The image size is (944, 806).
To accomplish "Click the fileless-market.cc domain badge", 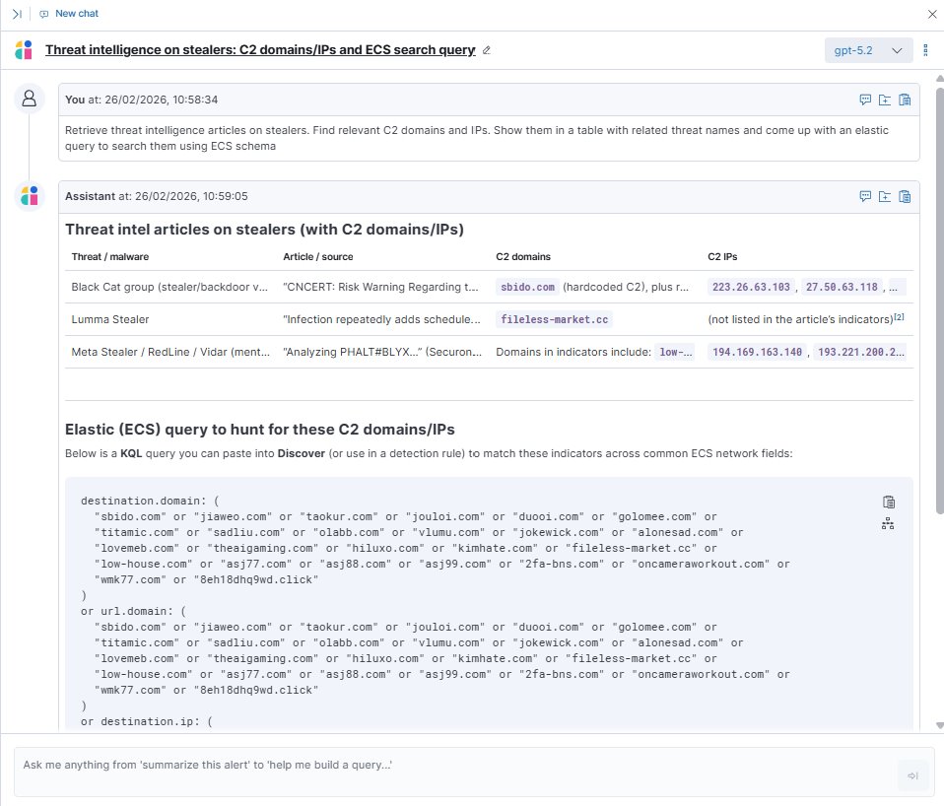I will click(555, 319).
